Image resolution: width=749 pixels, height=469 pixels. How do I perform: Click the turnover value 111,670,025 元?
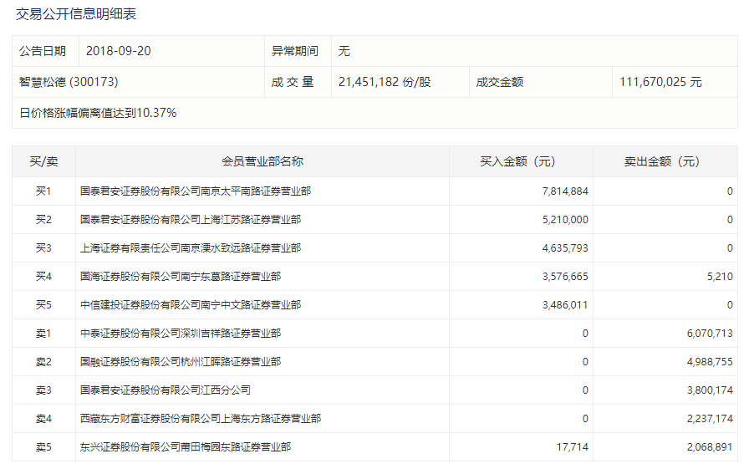(660, 82)
